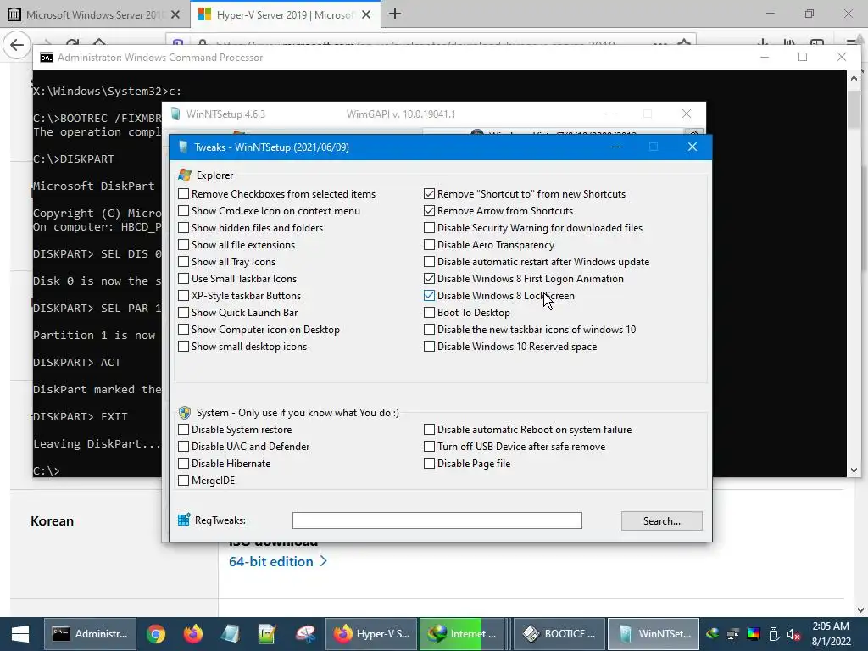The height and width of the screenshot is (651, 868).
Task: Check Show Cmd.exe Icon on context menu
Action: (x=183, y=211)
